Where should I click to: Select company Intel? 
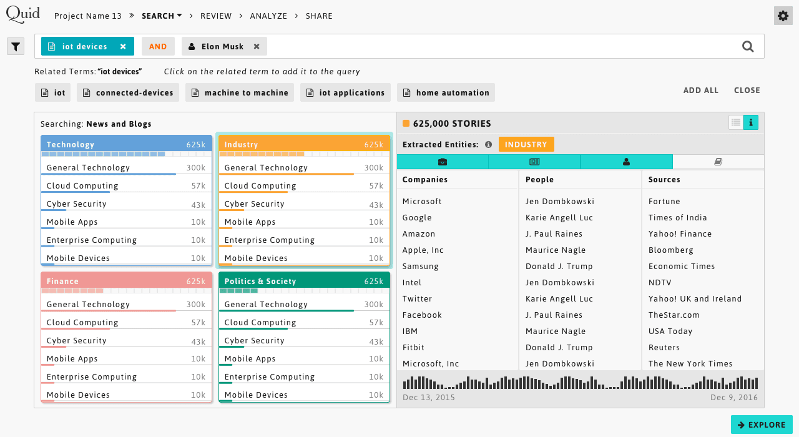412,282
